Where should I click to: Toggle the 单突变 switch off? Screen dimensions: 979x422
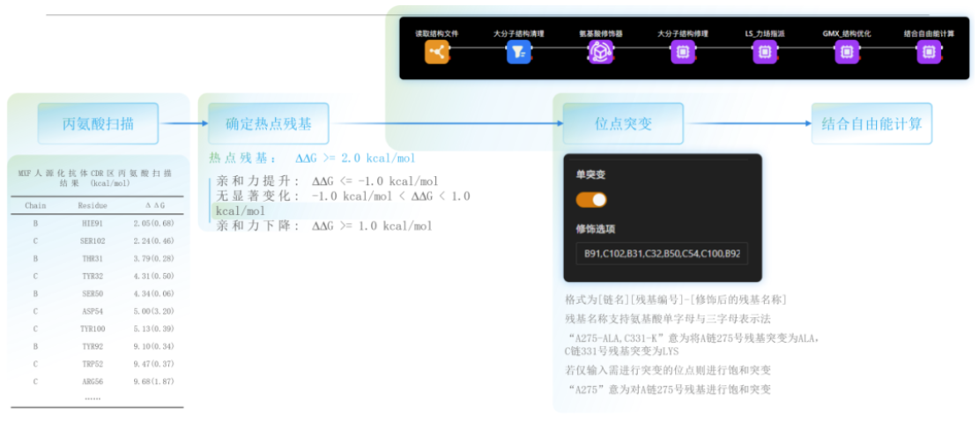tap(591, 200)
